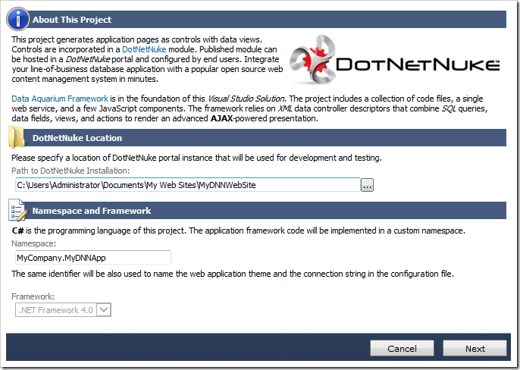Open the Data Aquarium Framework link
Screen dimensions: 520x370
tap(60, 99)
